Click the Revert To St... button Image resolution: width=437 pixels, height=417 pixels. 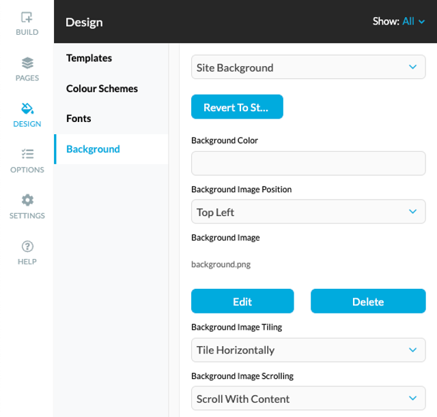point(237,107)
